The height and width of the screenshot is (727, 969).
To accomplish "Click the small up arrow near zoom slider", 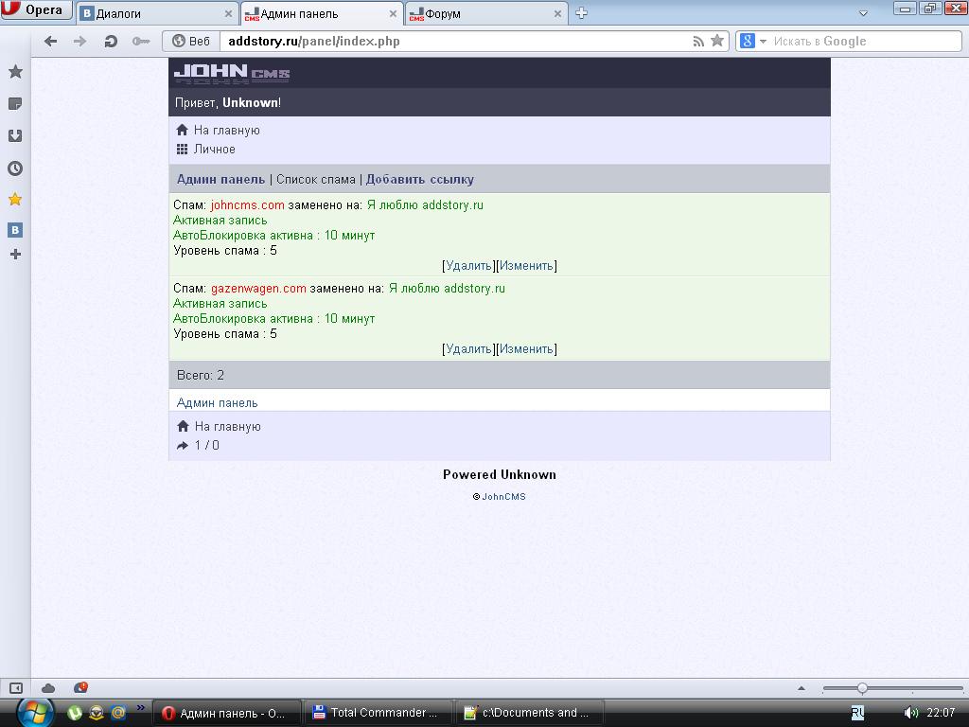I will (x=802, y=688).
